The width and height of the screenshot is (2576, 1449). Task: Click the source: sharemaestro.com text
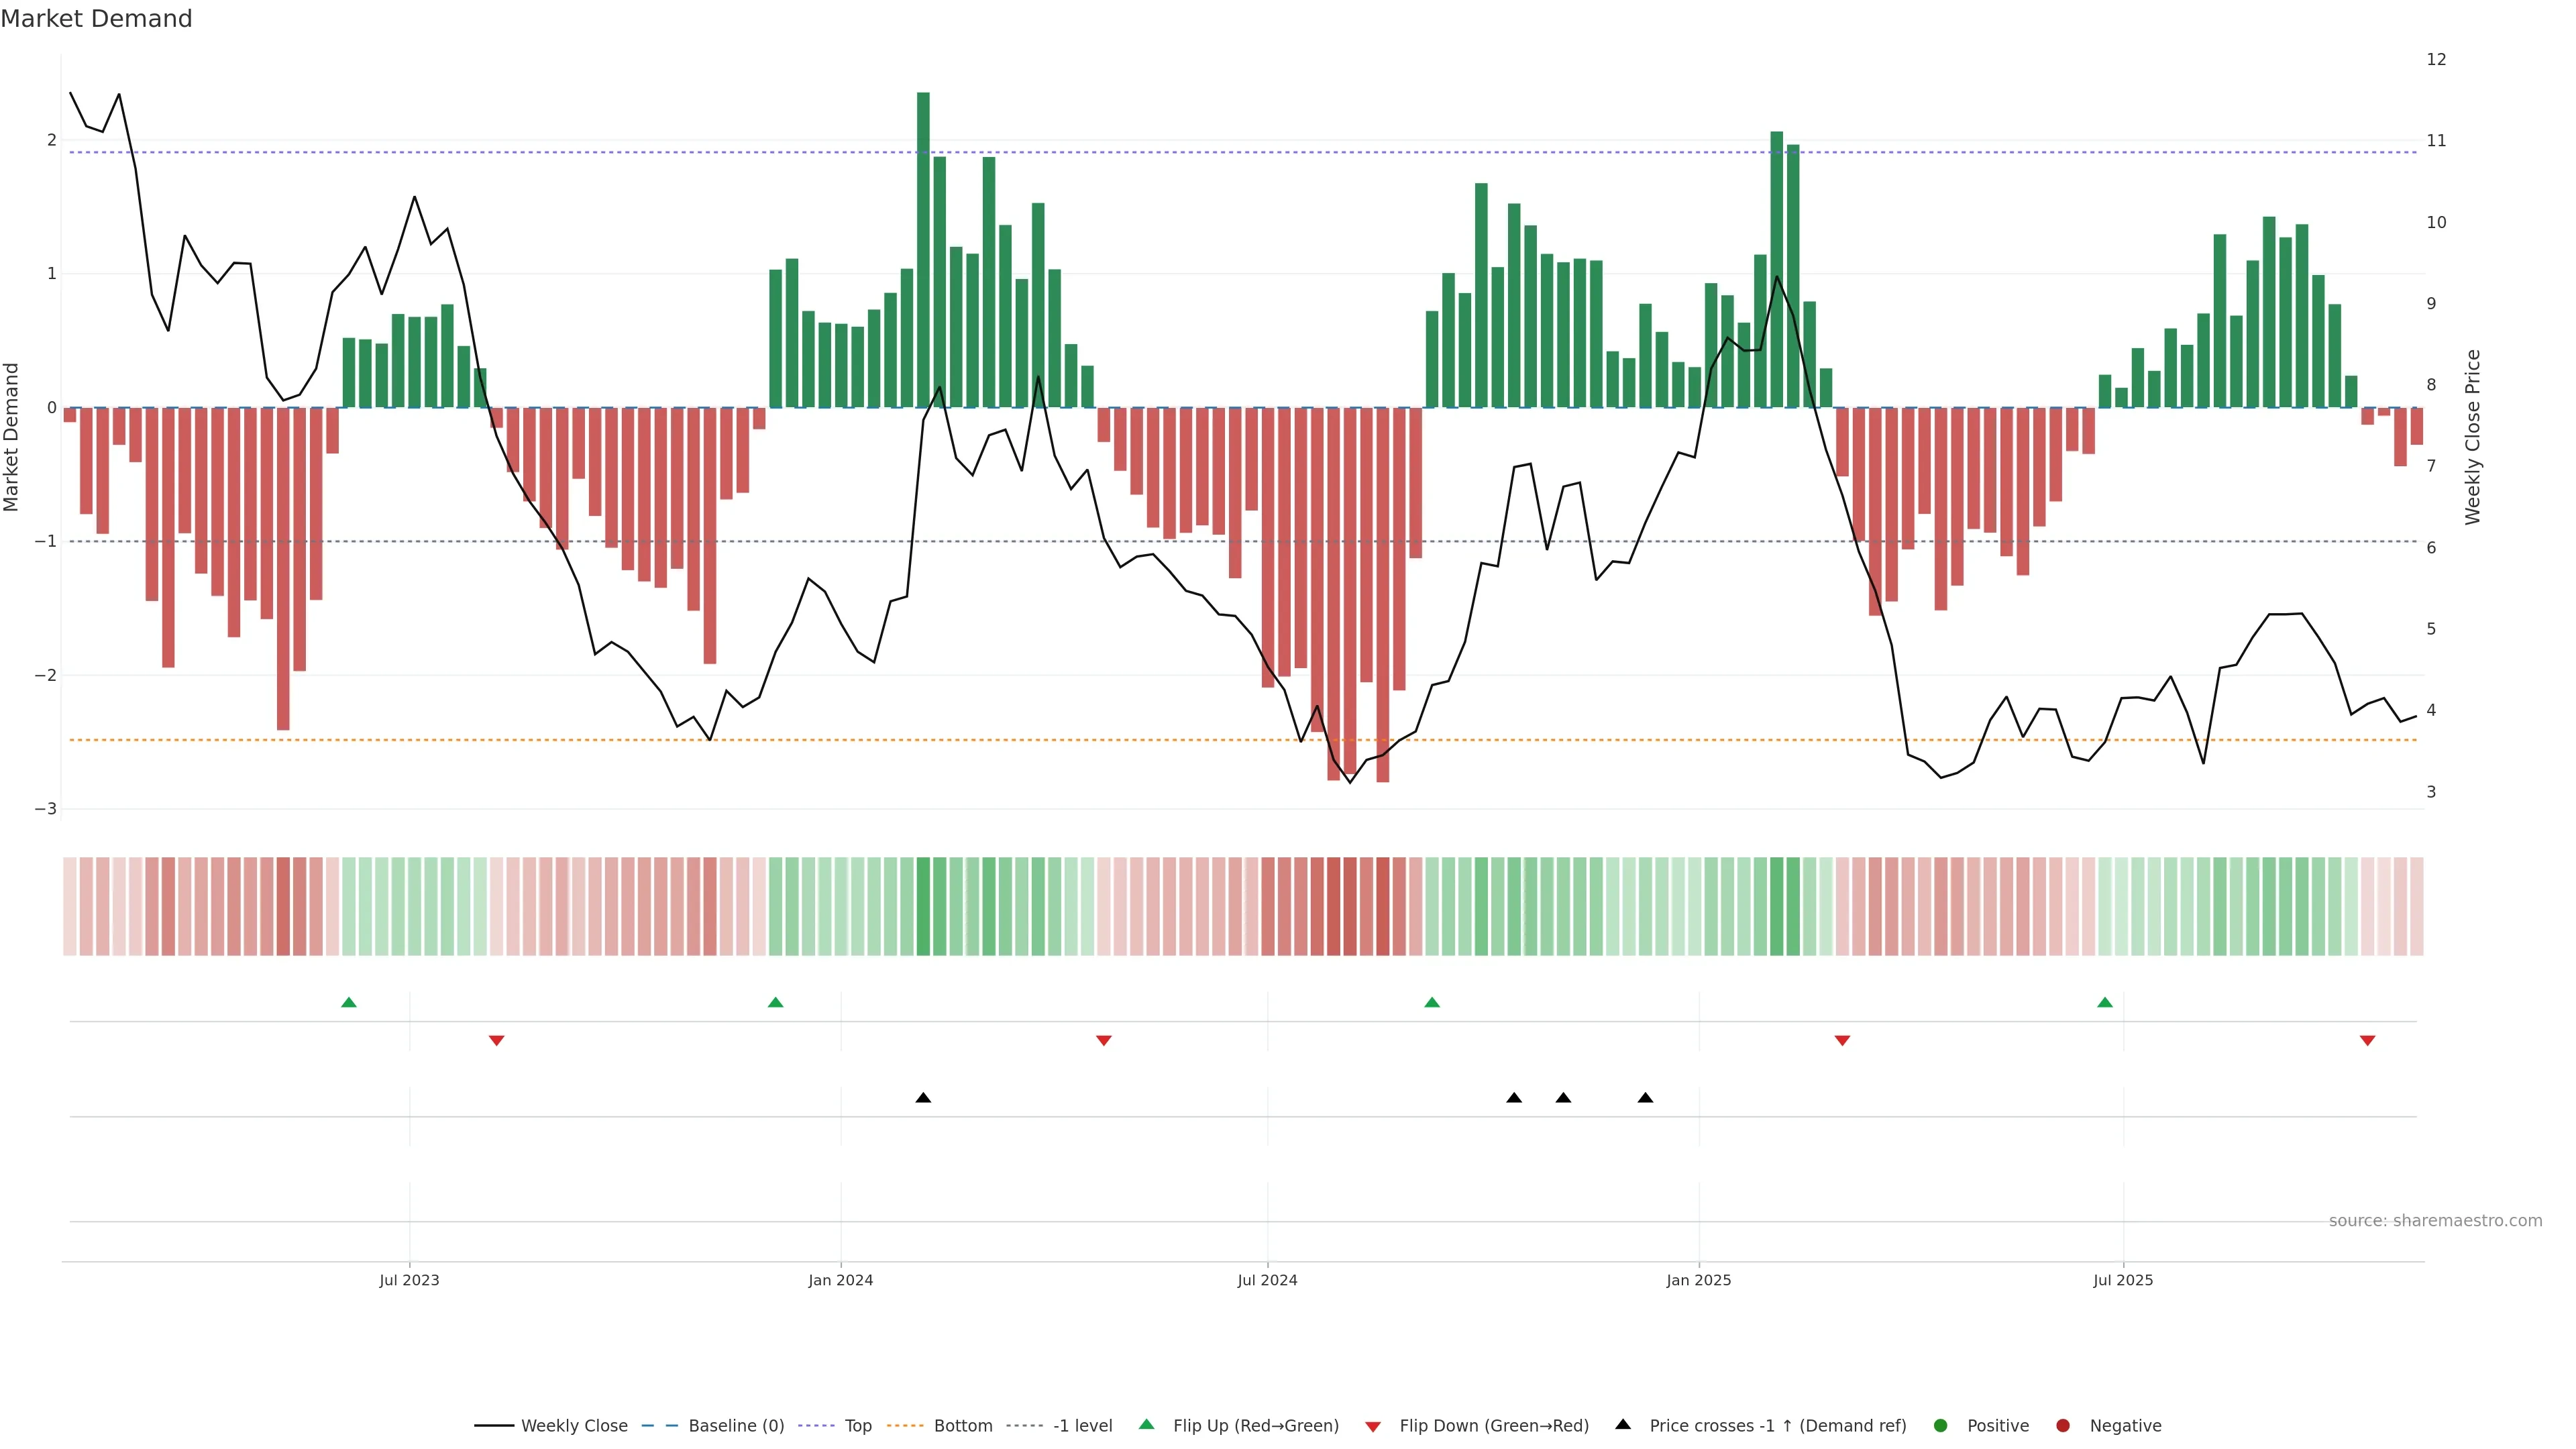2435,1220
